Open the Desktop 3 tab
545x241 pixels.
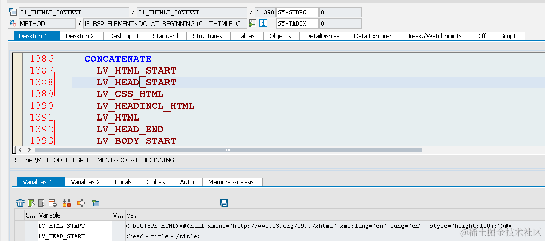(124, 36)
